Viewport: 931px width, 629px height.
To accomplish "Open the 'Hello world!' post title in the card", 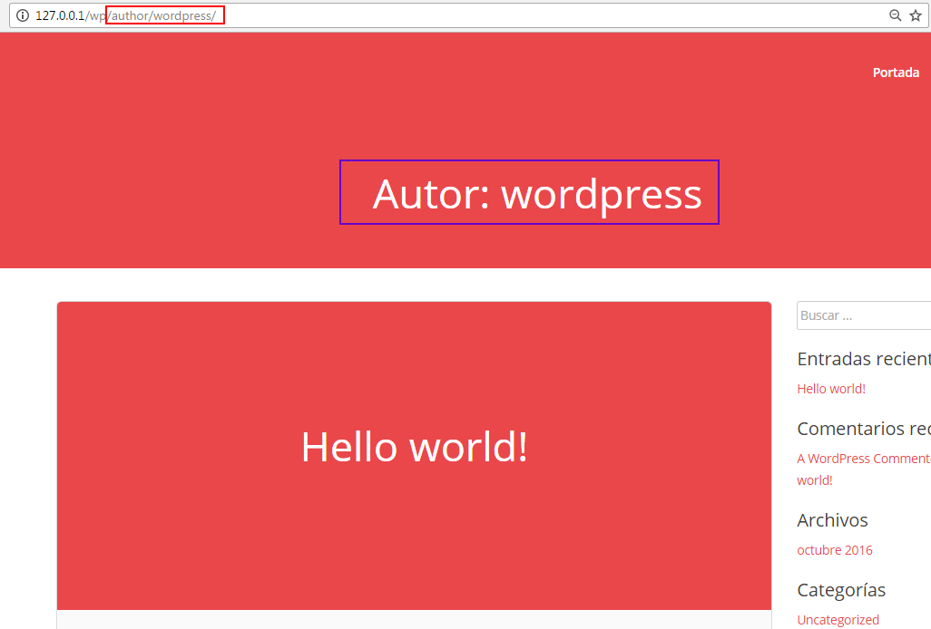I will coord(414,447).
